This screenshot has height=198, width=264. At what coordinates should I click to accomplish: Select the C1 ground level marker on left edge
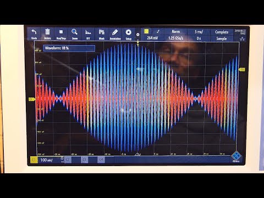[31, 99]
